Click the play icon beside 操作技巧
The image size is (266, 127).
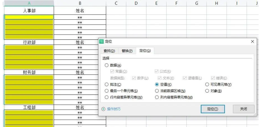(103, 109)
